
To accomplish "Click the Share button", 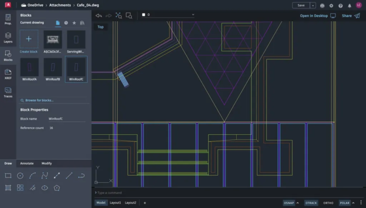I will [x=351, y=16].
